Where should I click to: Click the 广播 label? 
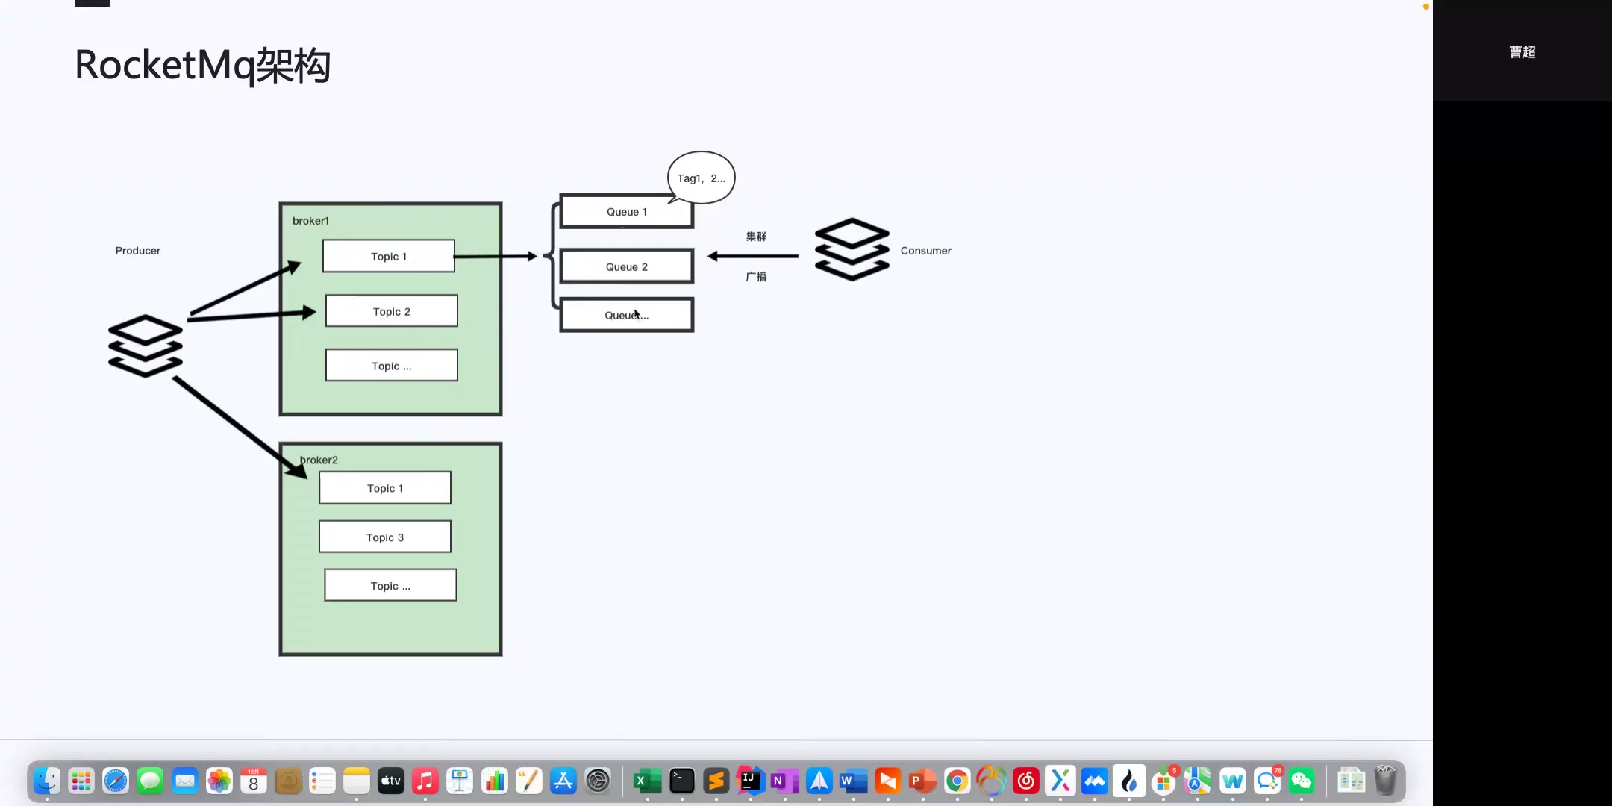click(756, 276)
